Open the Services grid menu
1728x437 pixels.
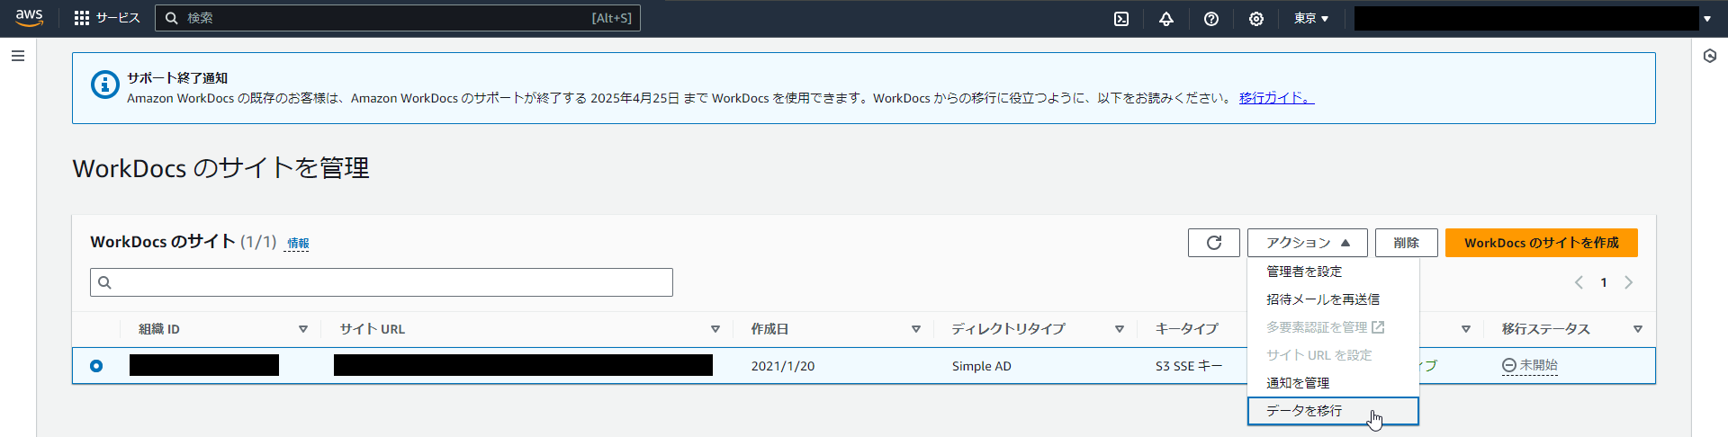pos(82,18)
